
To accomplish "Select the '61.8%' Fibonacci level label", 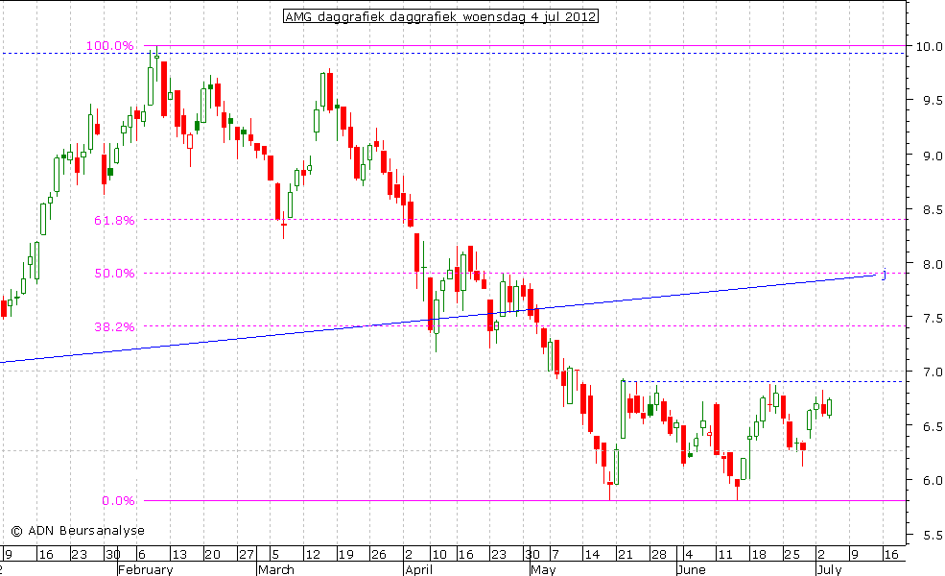I will click(114, 220).
